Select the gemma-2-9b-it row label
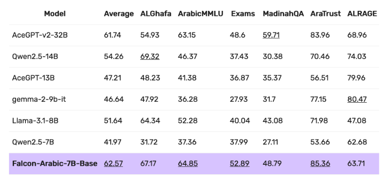This screenshot has height=178, width=385. (x=39, y=99)
